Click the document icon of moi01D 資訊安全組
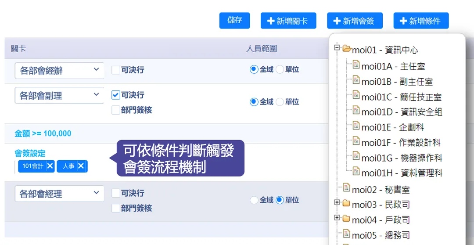 click(x=356, y=110)
